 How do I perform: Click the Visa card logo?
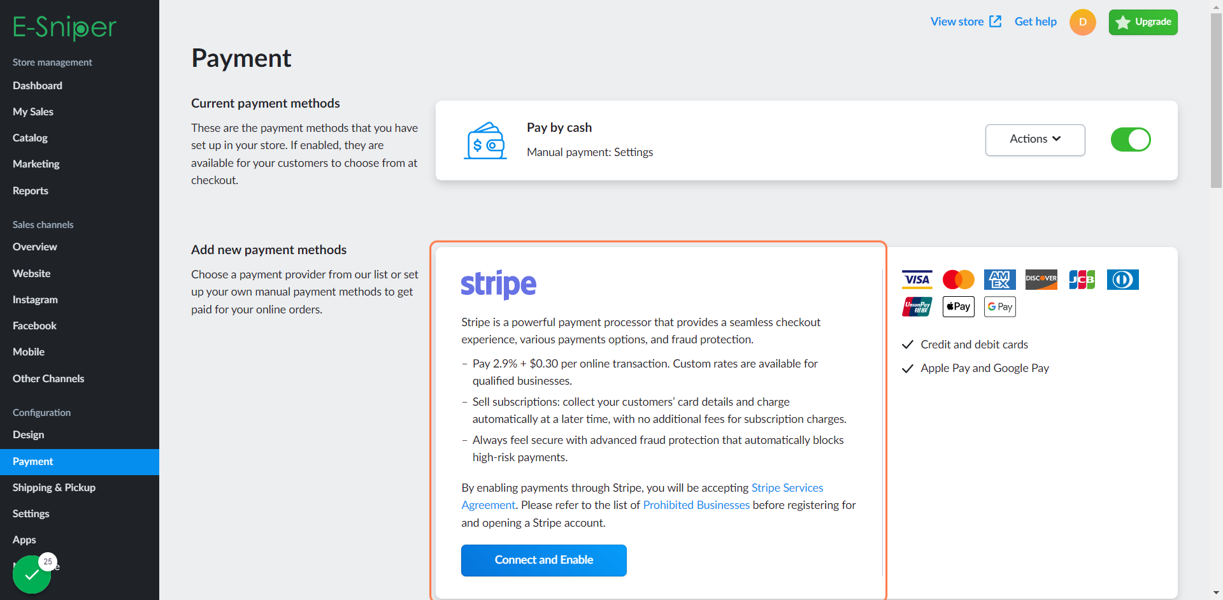tap(917, 280)
